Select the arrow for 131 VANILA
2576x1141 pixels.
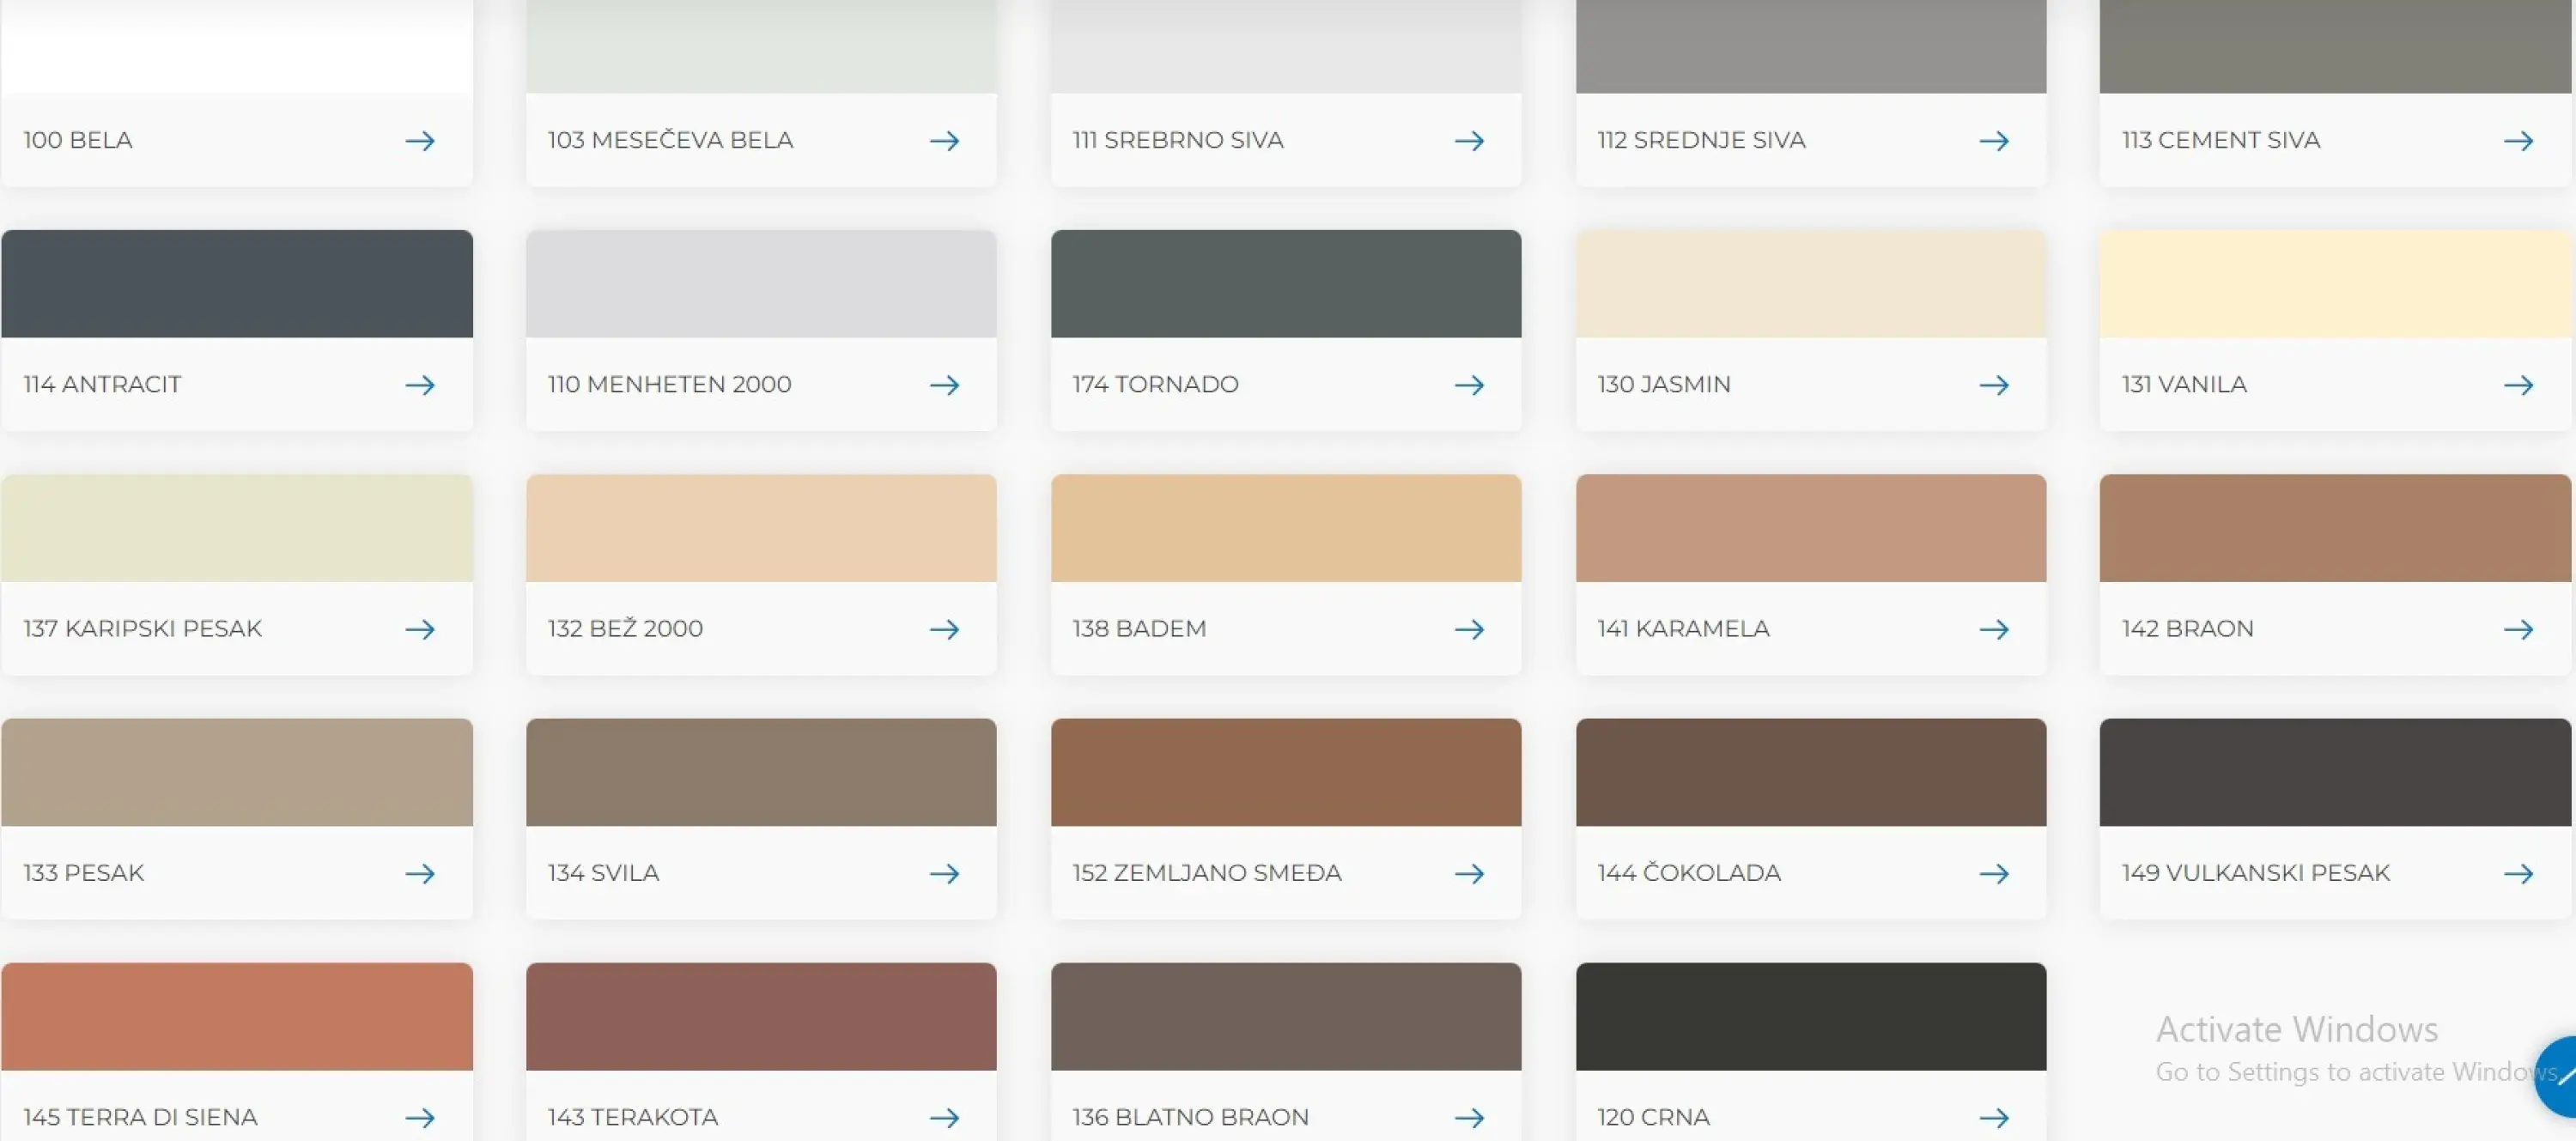tap(2518, 385)
